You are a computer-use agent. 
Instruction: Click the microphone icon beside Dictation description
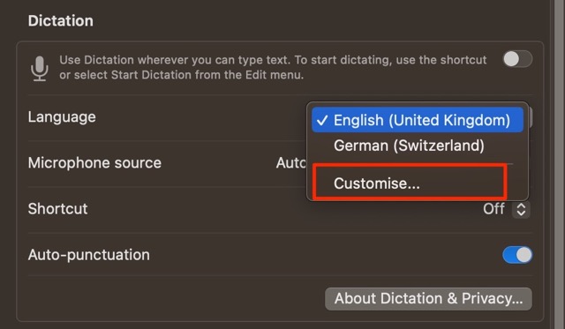tap(39, 69)
